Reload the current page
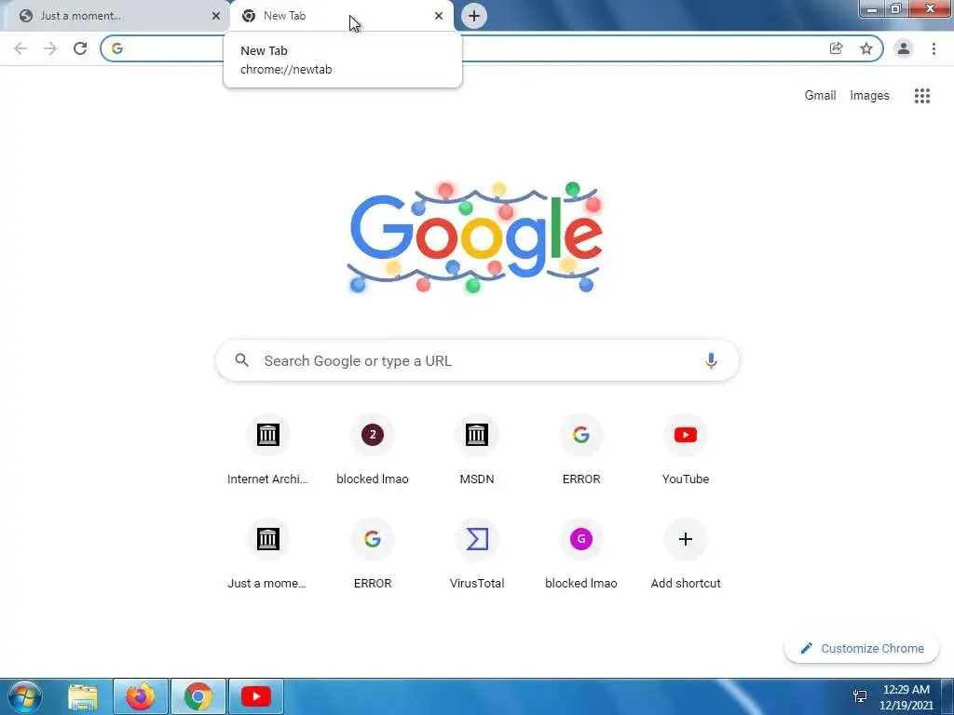The image size is (954, 715). 80,48
